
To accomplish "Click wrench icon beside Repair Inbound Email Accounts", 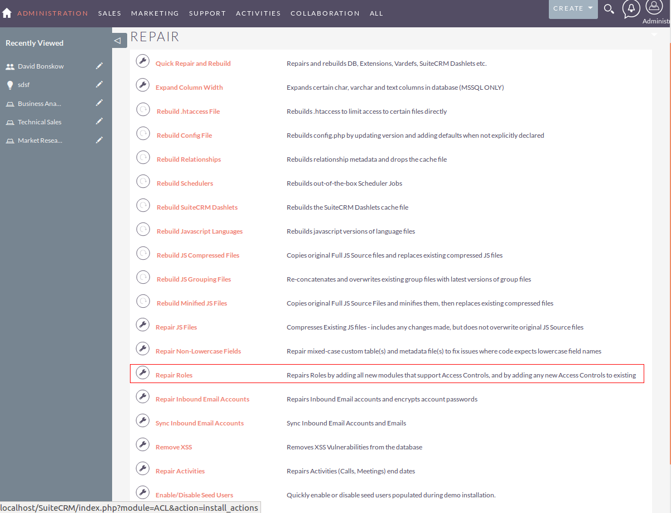I will coord(143,397).
